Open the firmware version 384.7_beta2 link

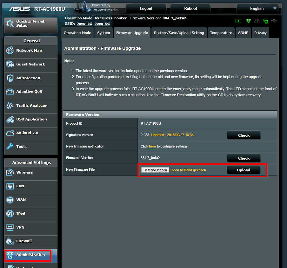pos(174,18)
